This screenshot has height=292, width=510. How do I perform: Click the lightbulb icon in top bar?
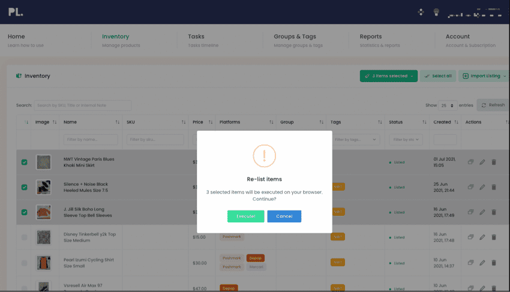click(436, 12)
